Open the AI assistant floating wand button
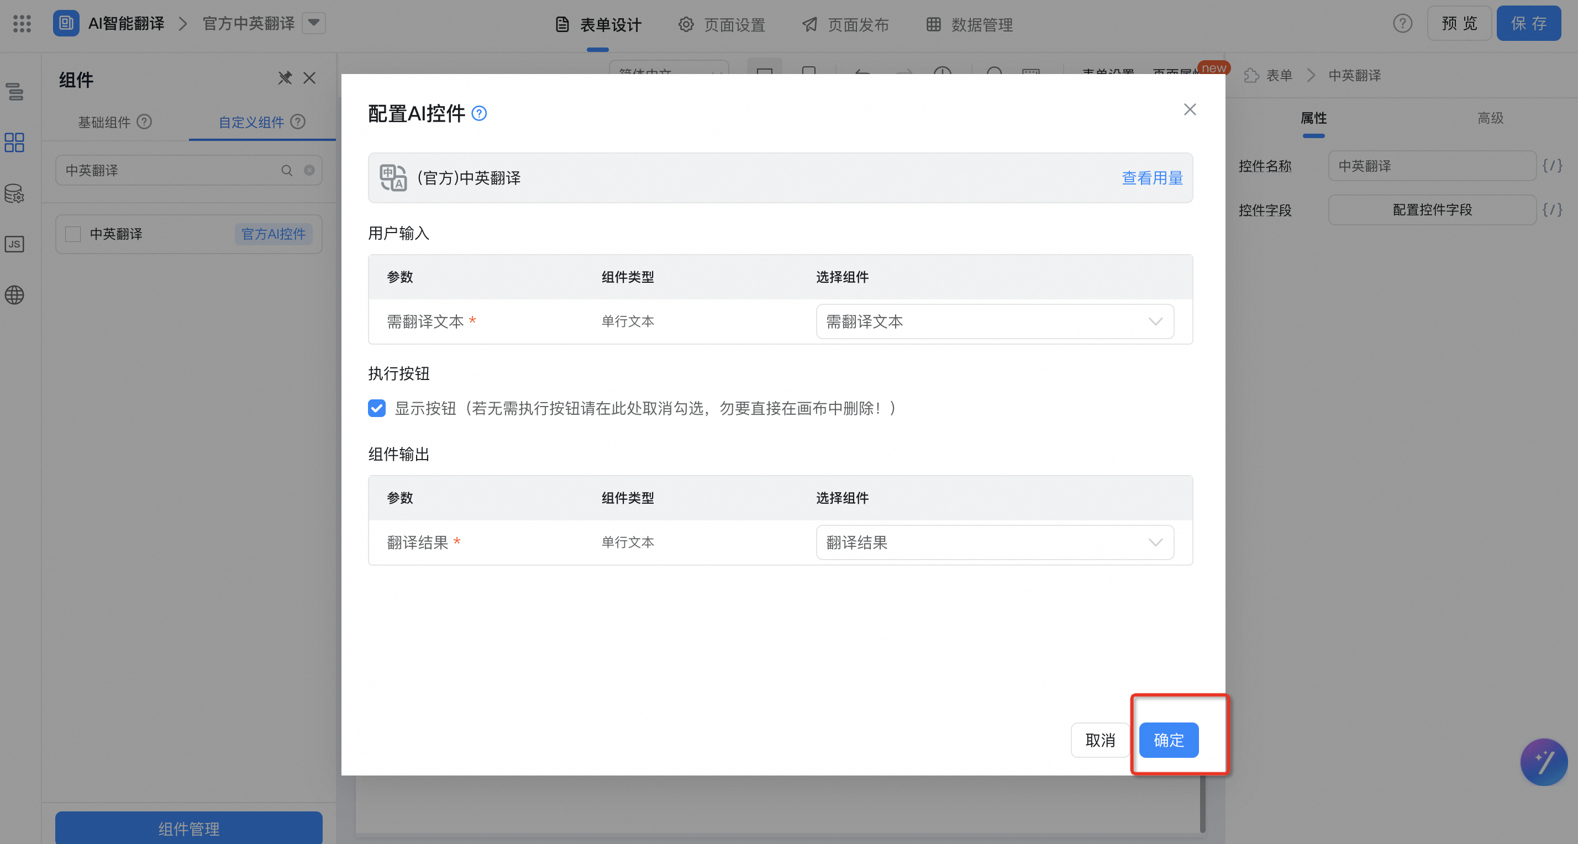Image resolution: width=1578 pixels, height=844 pixels. [1544, 762]
